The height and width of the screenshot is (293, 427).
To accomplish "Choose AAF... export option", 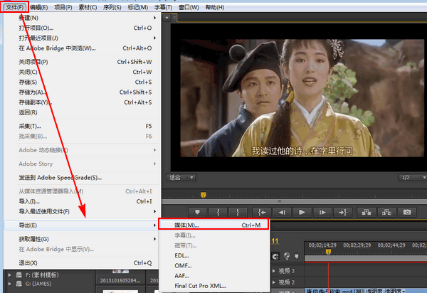I will point(214,276).
